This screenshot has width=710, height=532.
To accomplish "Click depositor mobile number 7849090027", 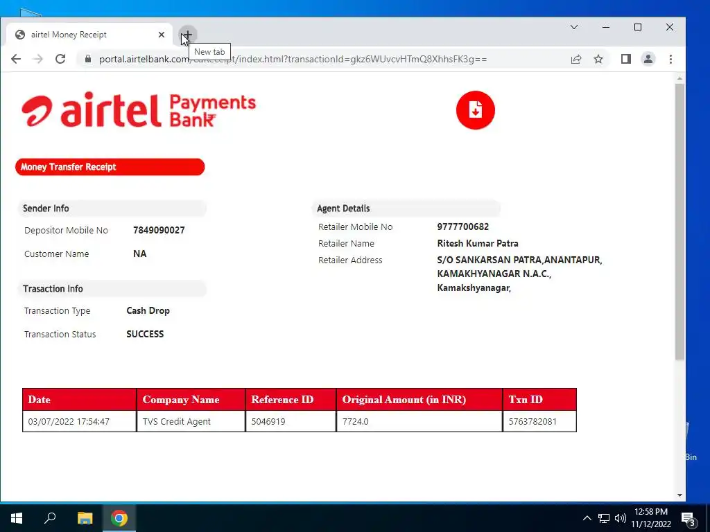I will [x=159, y=230].
